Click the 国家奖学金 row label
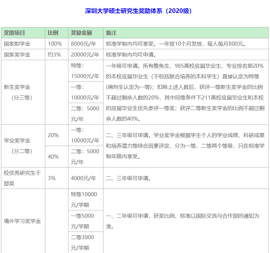This screenshot has width=270, height=253. tap(23, 54)
